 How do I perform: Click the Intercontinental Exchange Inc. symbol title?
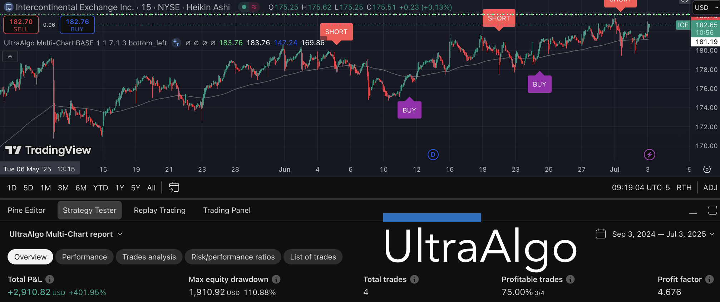point(75,7)
